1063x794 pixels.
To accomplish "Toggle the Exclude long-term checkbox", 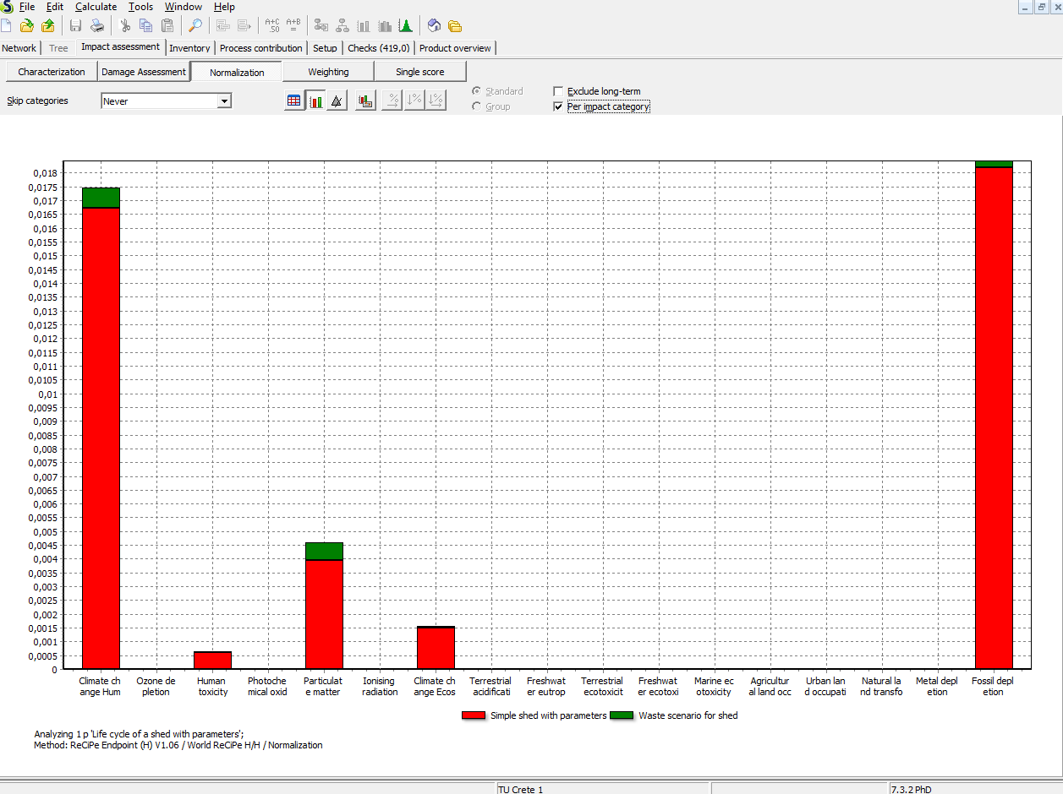I will pos(558,91).
